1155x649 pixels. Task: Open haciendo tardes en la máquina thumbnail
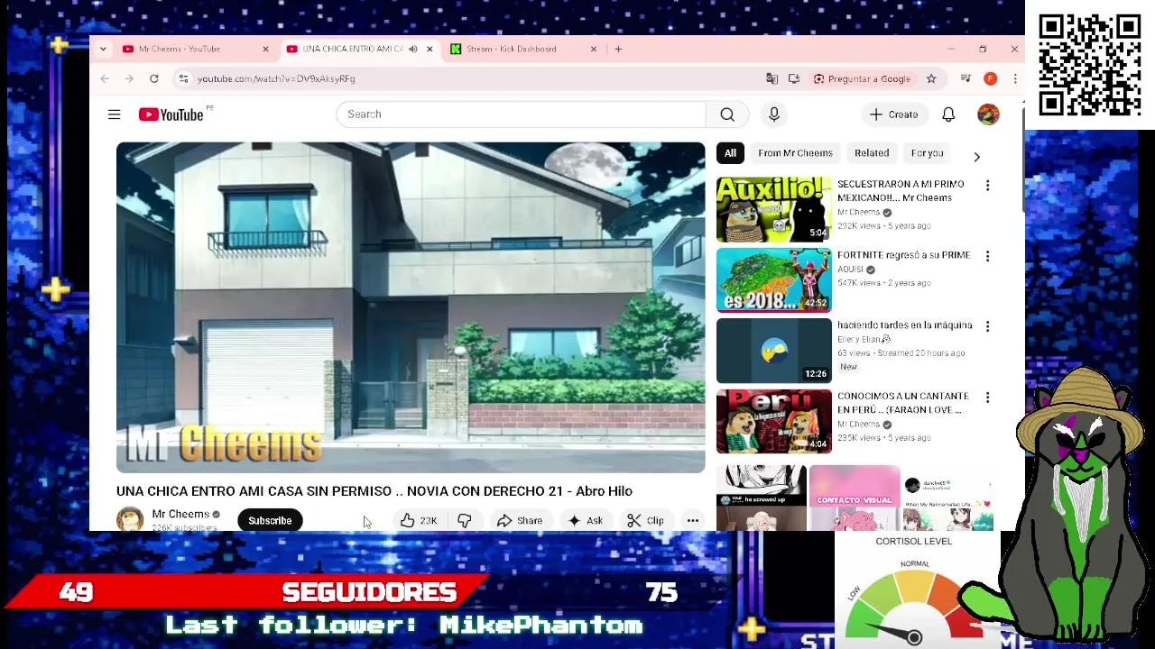pos(774,351)
